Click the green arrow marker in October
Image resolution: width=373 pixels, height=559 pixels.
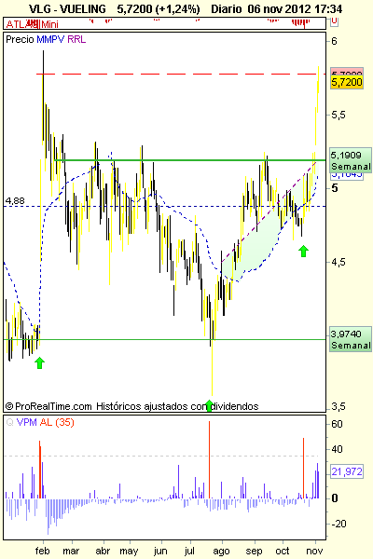click(x=303, y=251)
